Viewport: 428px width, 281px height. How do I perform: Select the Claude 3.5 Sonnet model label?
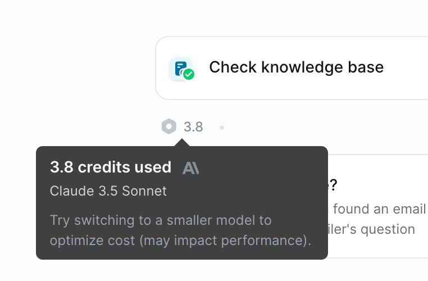pyautogui.click(x=108, y=191)
